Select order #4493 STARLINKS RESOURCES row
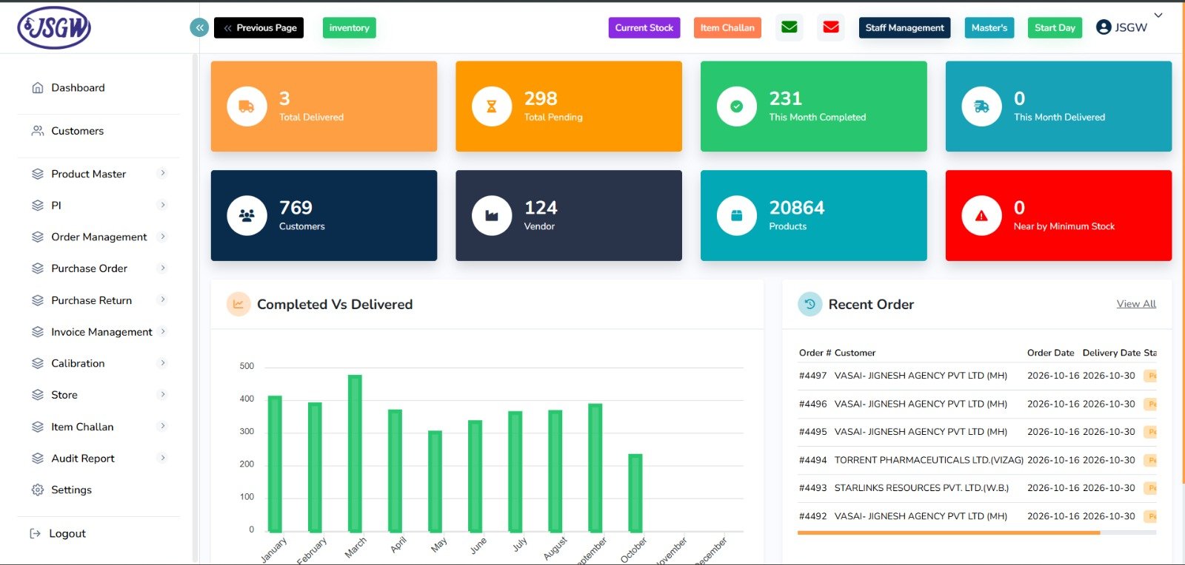The width and height of the screenshot is (1185, 565). (978, 488)
